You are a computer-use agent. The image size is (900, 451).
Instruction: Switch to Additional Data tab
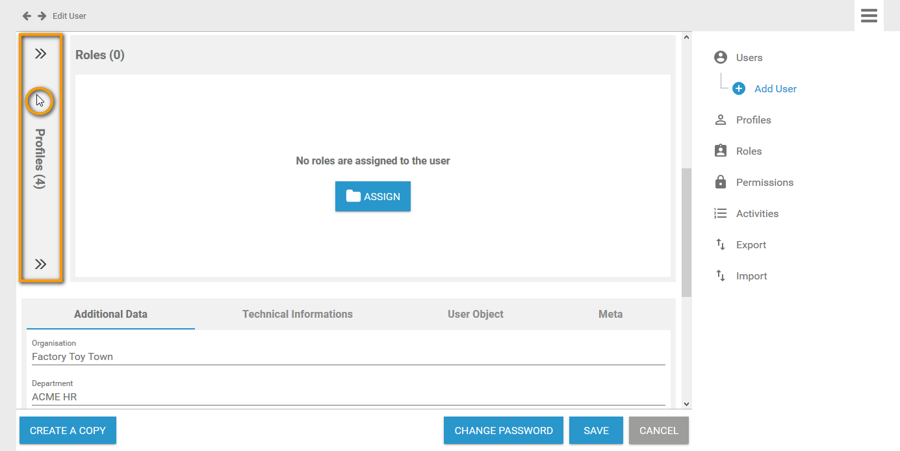(110, 314)
